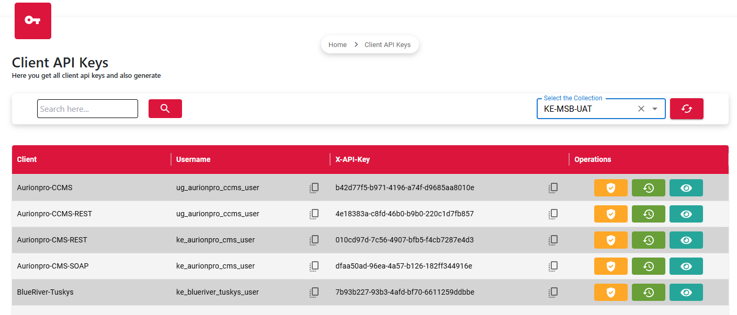Copy username for Aurionpro-CCMS-REST row
Viewport: 737px width, 315px height.
[314, 214]
